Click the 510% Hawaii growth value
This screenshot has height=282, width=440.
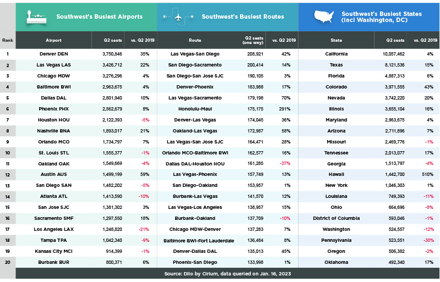[x=427, y=174]
